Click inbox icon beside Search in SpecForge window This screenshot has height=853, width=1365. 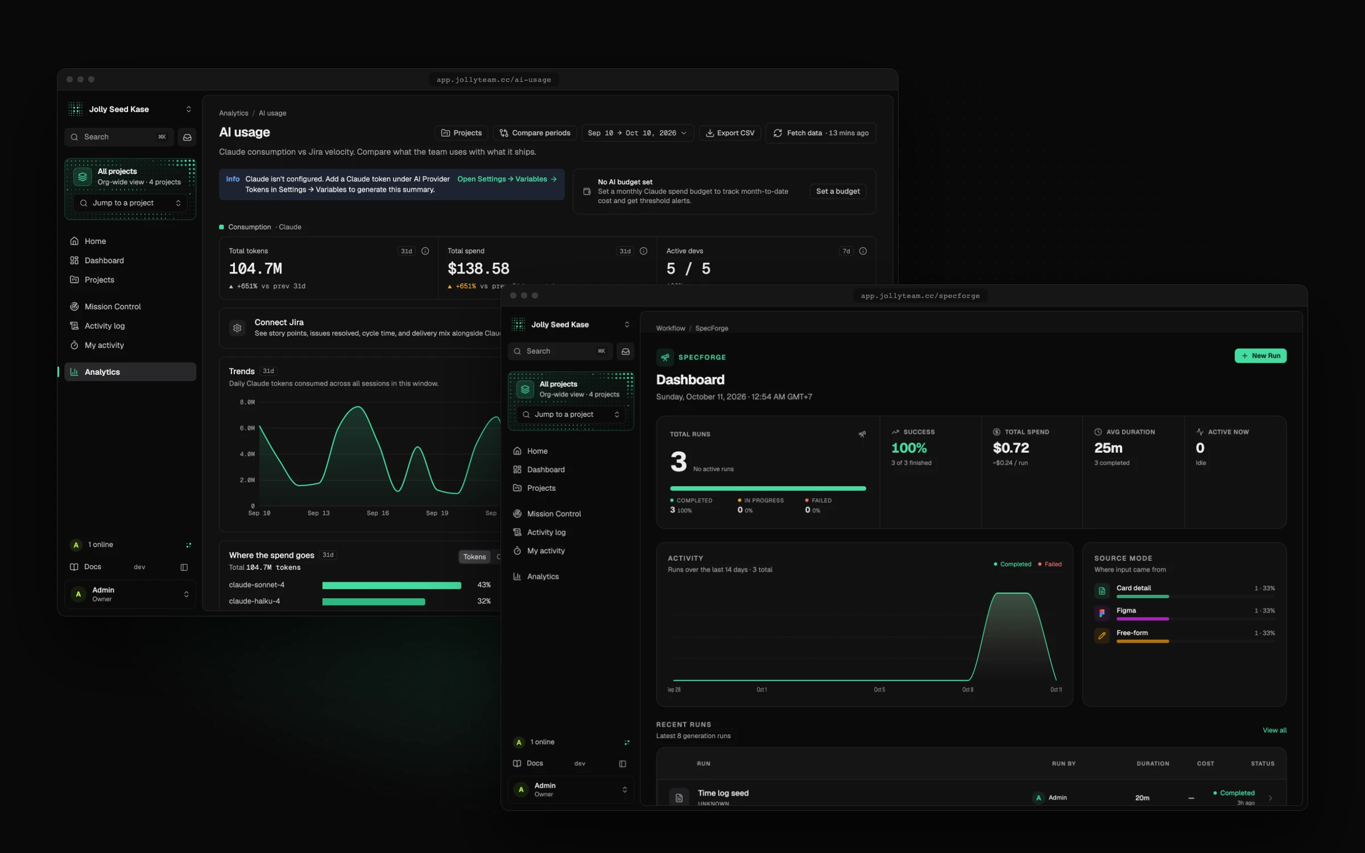[626, 351]
